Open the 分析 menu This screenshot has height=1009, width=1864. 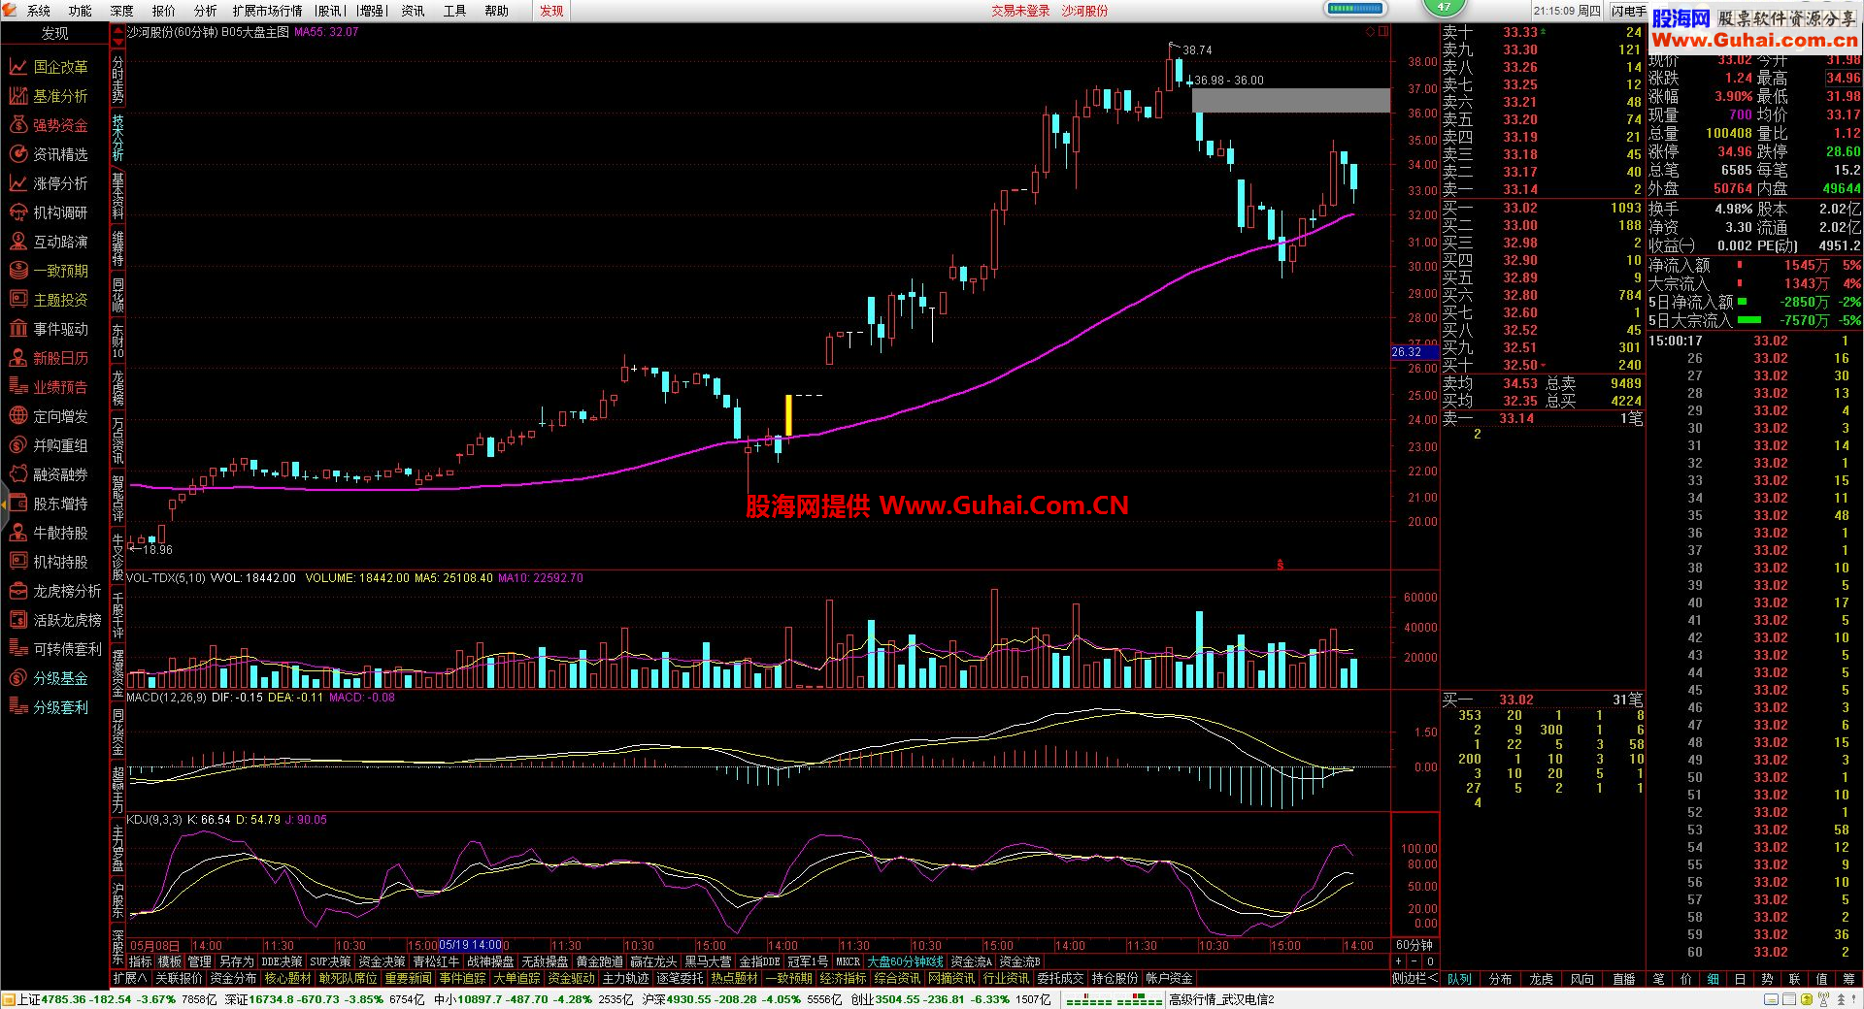click(x=206, y=11)
